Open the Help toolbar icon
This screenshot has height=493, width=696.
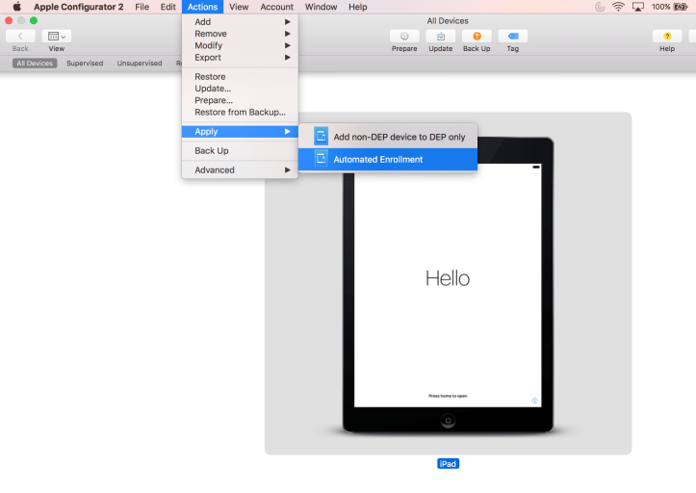coord(667,37)
